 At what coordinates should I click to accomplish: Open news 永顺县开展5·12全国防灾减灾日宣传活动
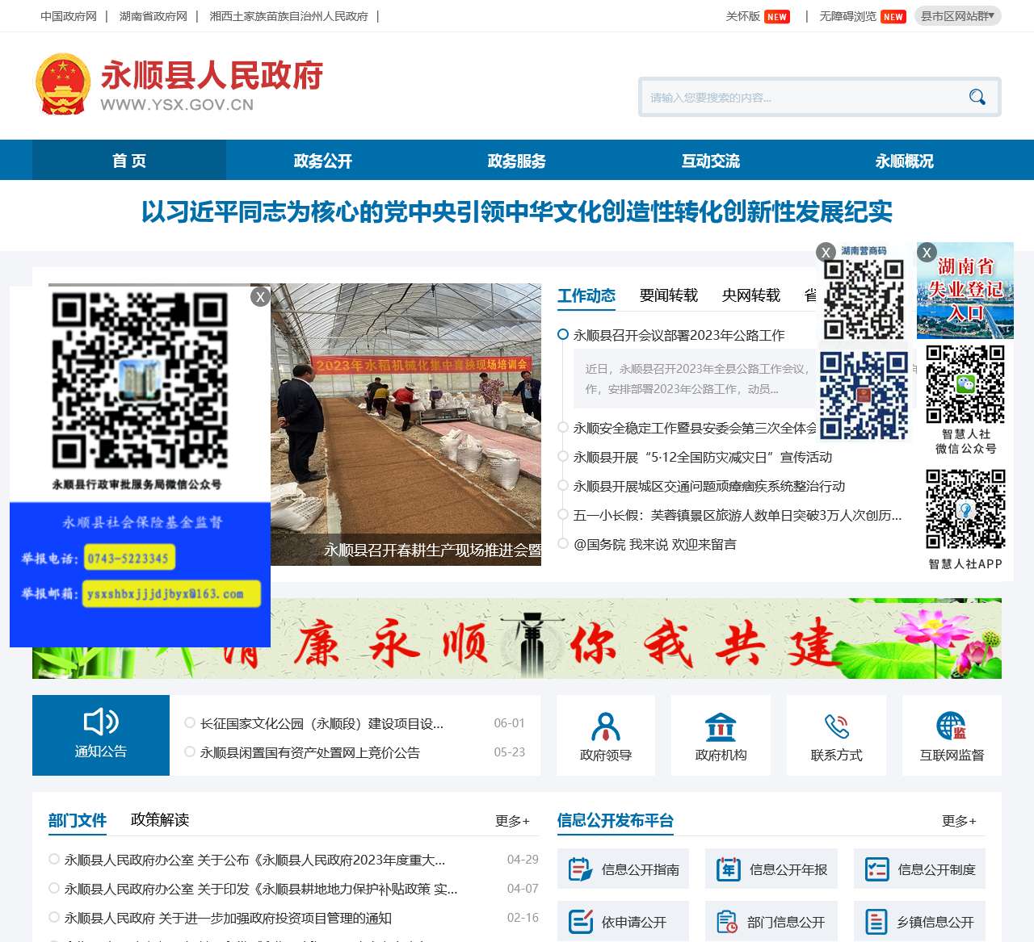(x=703, y=457)
